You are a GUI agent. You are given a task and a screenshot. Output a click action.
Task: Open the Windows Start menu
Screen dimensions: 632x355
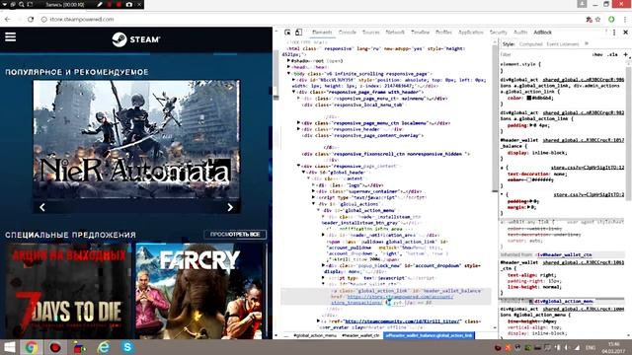9,347
